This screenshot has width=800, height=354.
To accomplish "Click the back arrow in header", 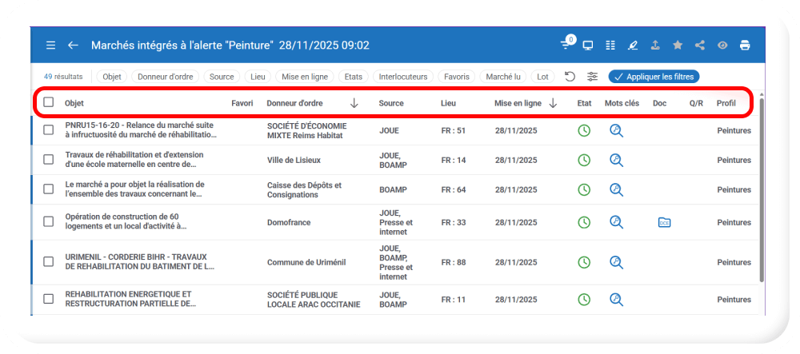I will pos(73,46).
